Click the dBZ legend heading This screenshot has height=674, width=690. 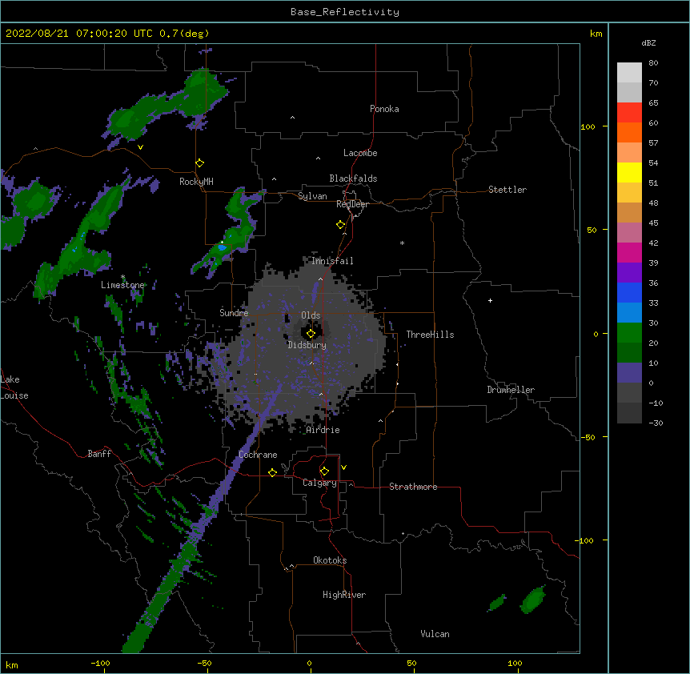(648, 42)
